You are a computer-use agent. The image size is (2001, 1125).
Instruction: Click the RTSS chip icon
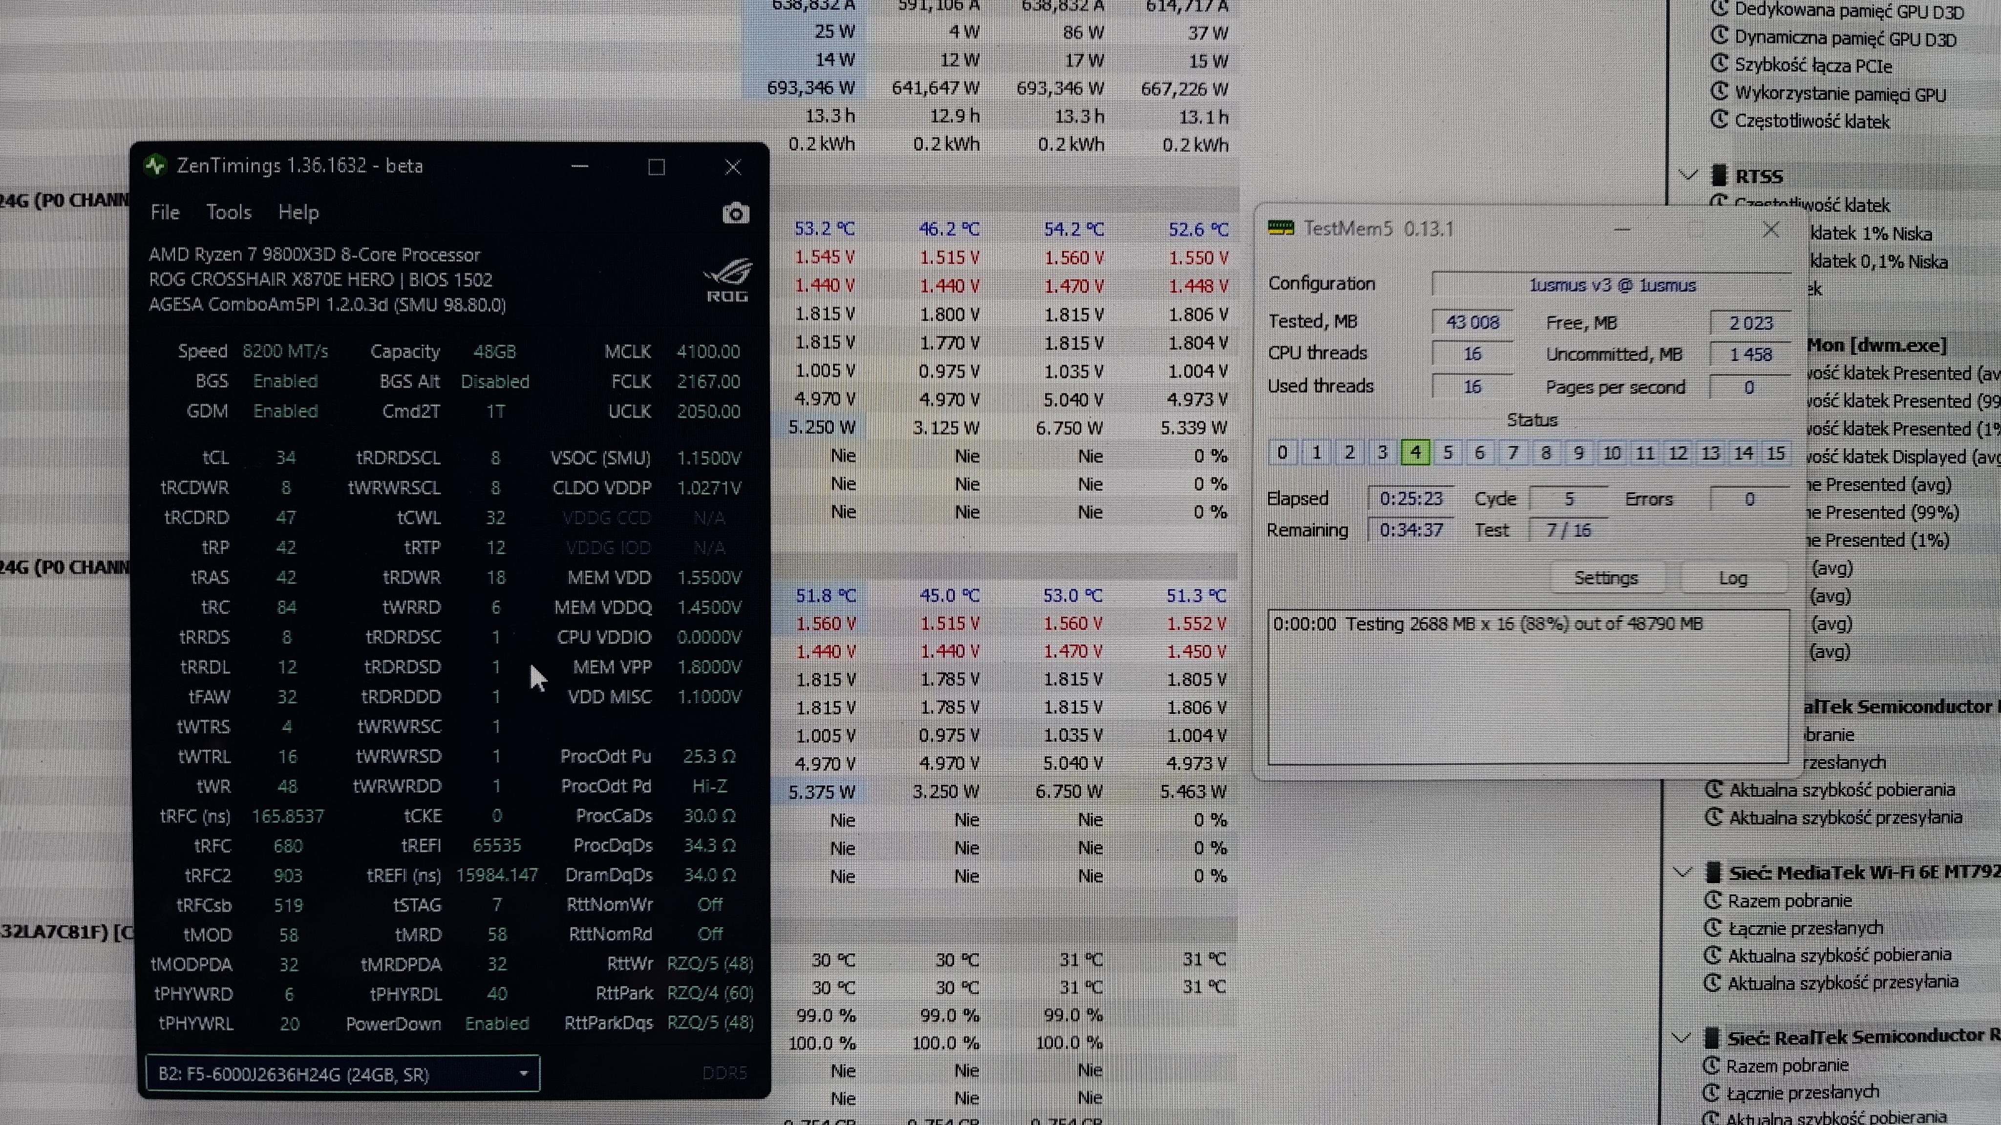click(1719, 175)
